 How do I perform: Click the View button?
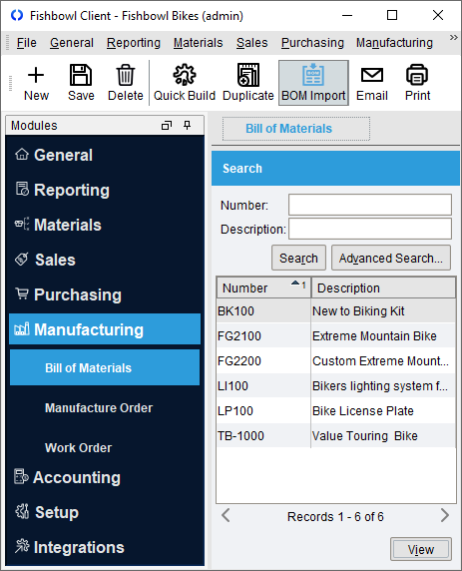(421, 549)
